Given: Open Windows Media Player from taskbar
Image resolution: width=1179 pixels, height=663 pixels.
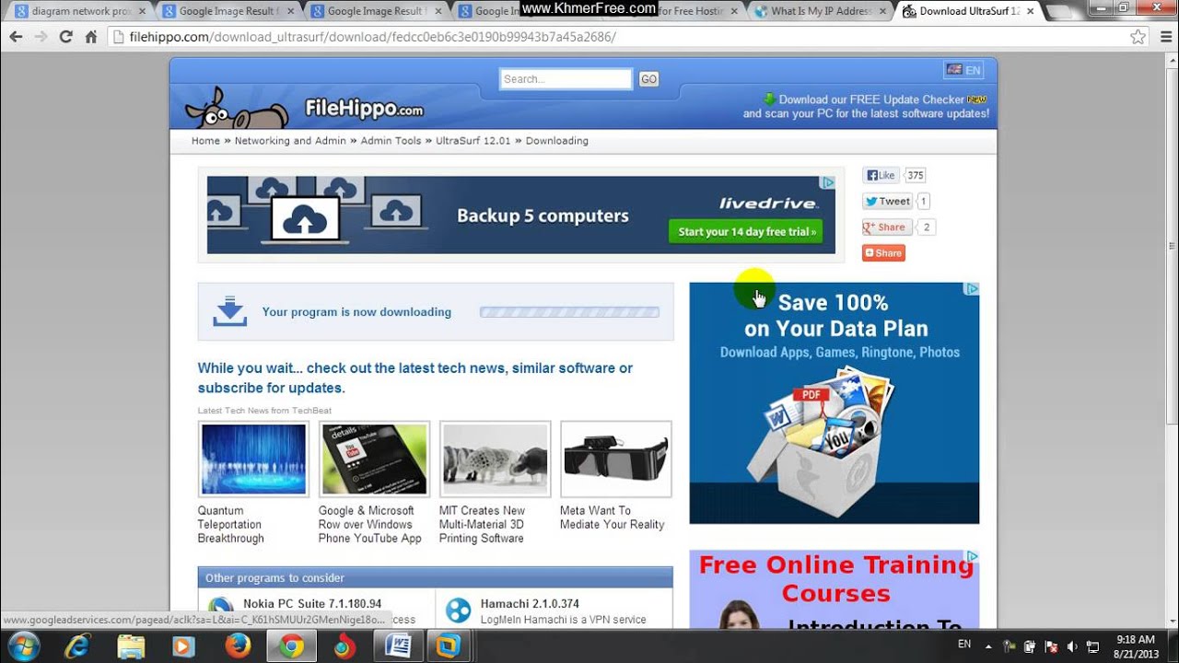Looking at the screenshot, I should tap(184, 646).
